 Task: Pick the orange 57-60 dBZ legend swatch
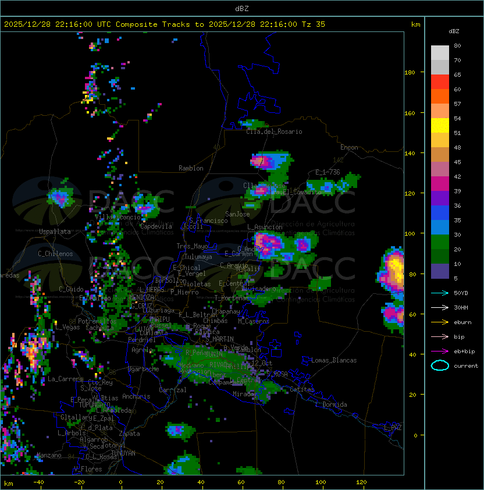coord(440,97)
